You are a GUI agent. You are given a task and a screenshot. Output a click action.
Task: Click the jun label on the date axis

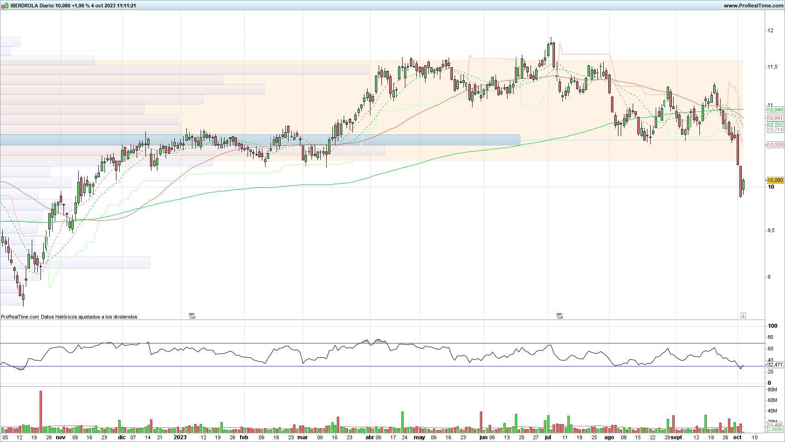(x=483, y=437)
